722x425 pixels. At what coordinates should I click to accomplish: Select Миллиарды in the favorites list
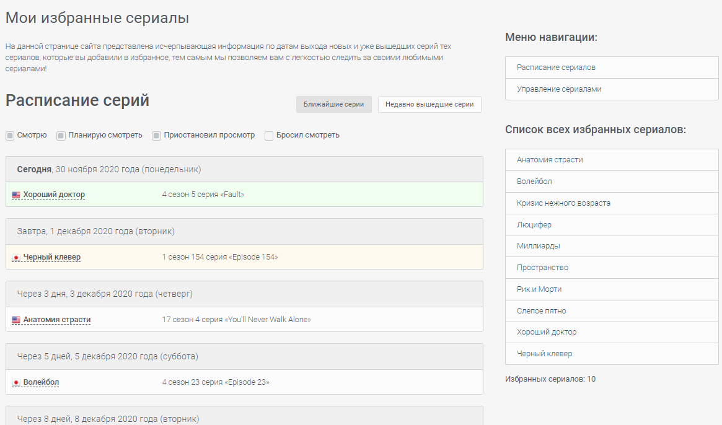pos(539,246)
